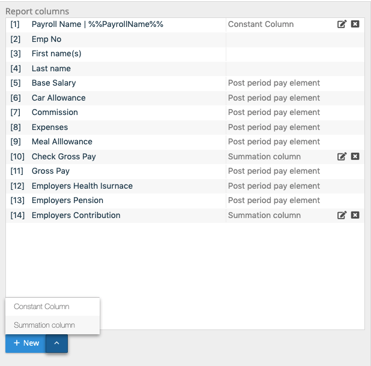
Task: Remove the Check Gross Pay column
Action: pos(355,157)
